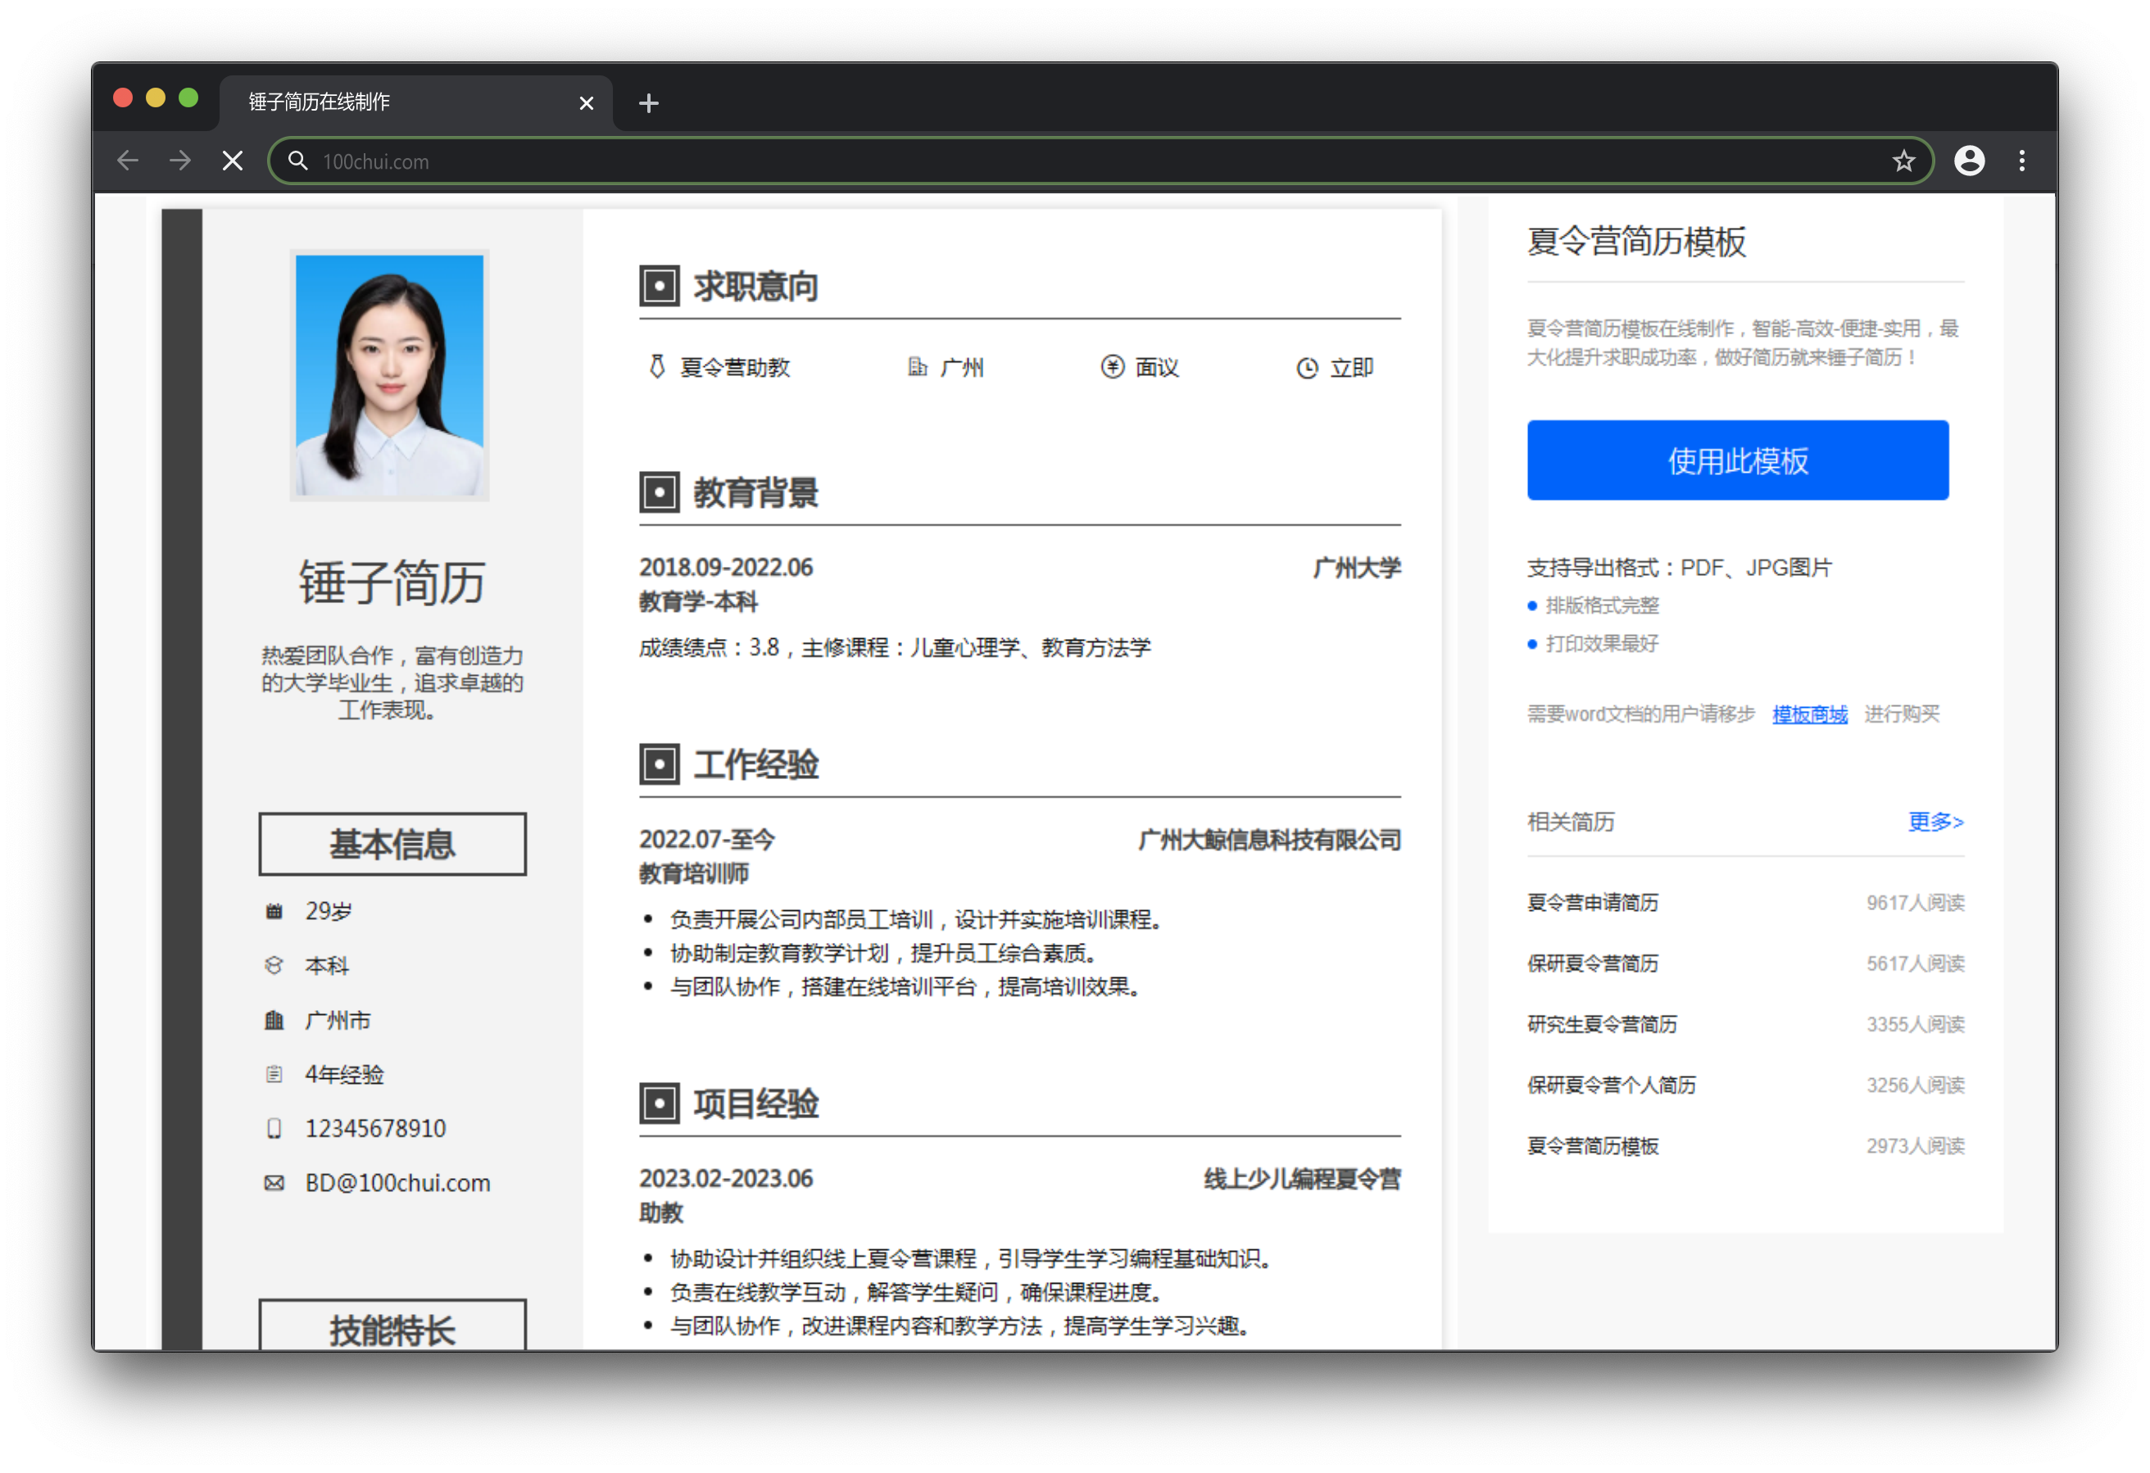This screenshot has width=2150, height=1473.
Task: Click the calendar icon beside 29岁
Action: click(x=274, y=913)
